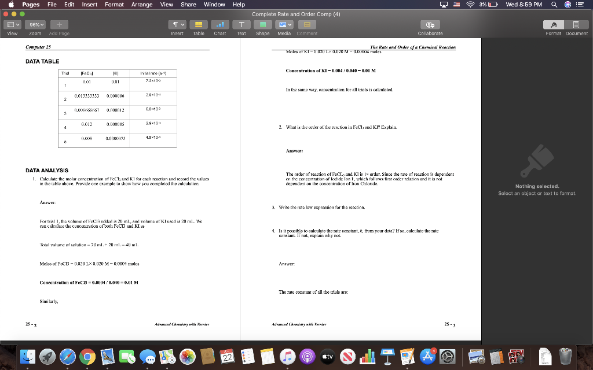Open the Arrange menu
Image resolution: width=593 pixels, height=370 pixels.
pos(142,4)
